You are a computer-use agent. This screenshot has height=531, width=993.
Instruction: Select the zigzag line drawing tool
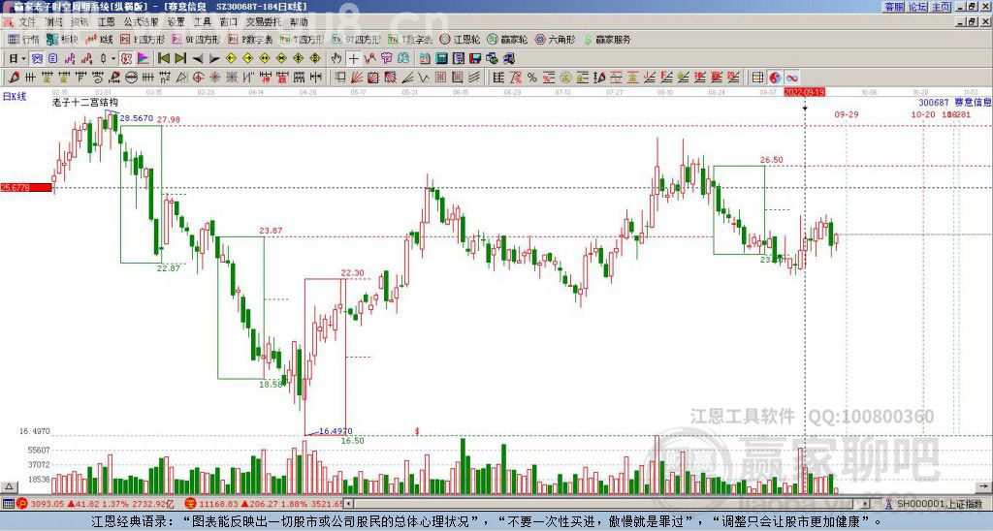pos(423,78)
